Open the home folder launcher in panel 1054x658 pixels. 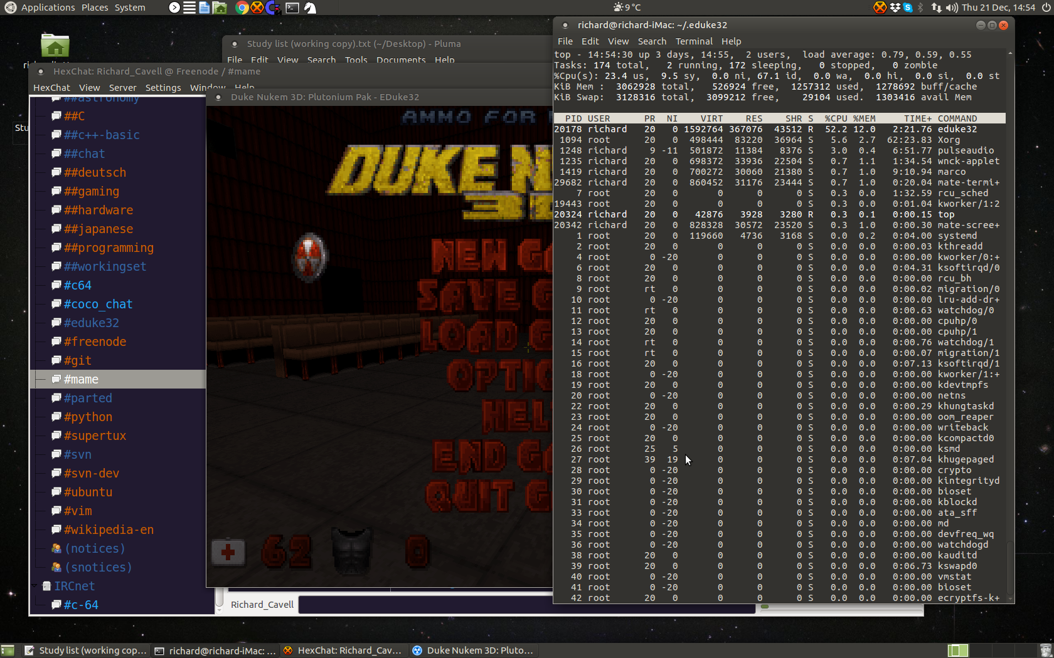pos(220,8)
